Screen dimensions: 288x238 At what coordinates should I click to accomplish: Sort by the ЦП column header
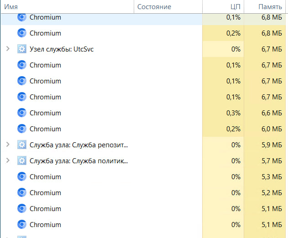235,6
